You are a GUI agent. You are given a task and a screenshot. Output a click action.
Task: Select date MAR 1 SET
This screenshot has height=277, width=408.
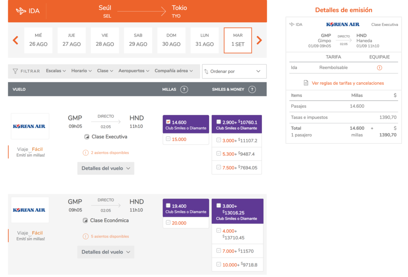238,40
